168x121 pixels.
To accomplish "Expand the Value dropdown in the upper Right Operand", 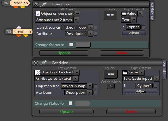I will (x=140, y=14).
